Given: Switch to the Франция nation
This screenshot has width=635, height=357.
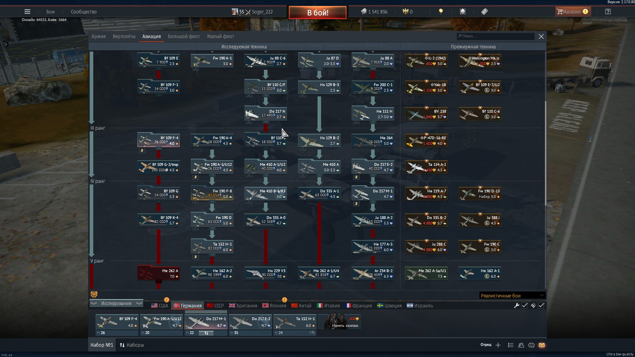Looking at the screenshot, I should (x=358, y=305).
